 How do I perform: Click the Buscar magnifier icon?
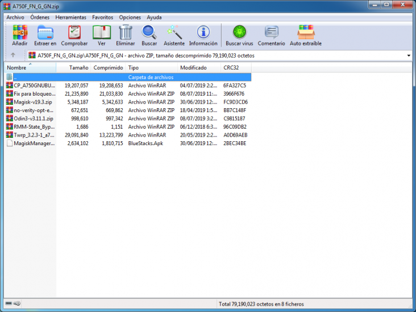149,32
